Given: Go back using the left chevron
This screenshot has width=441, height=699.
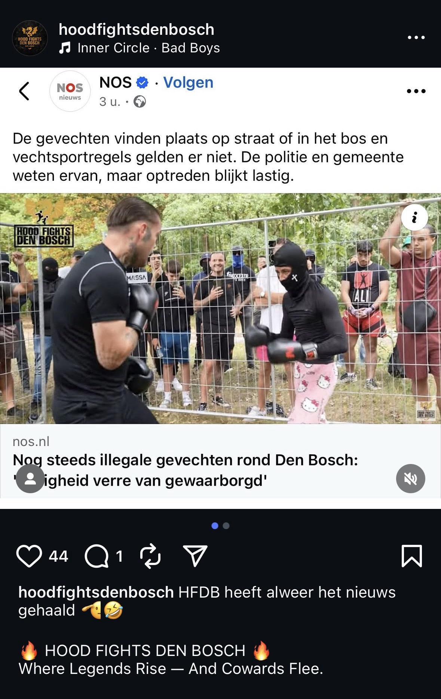Looking at the screenshot, I should pyautogui.click(x=24, y=91).
